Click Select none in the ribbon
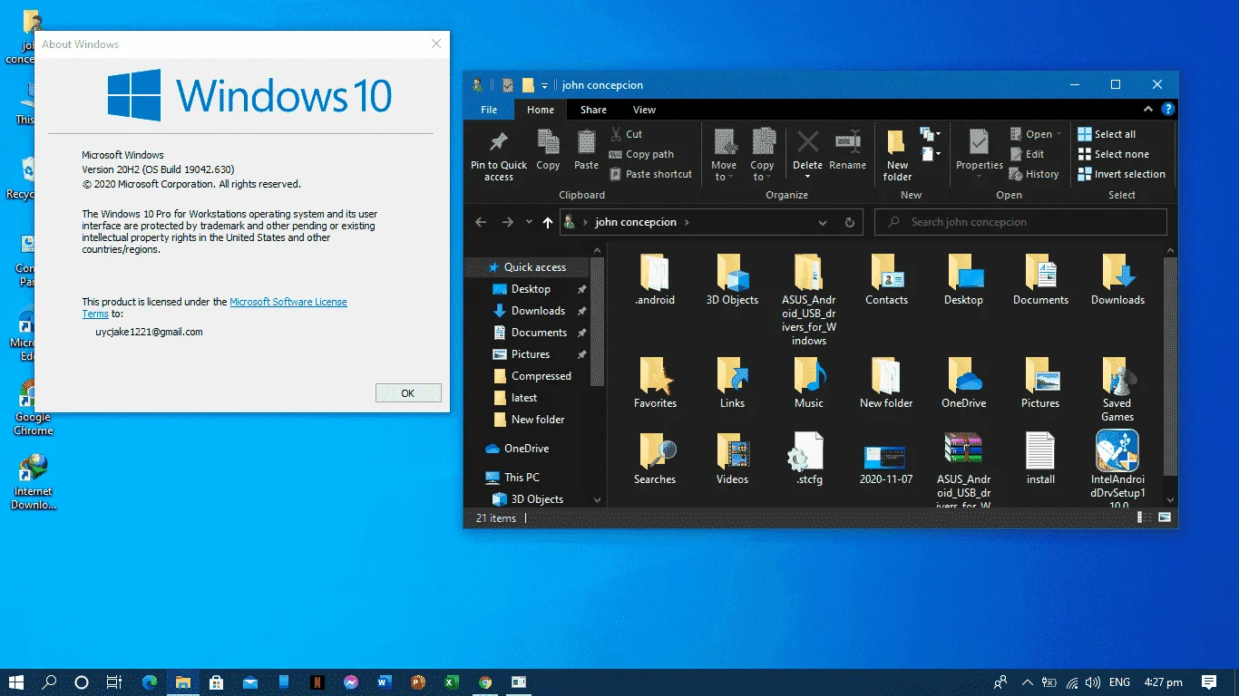The width and height of the screenshot is (1239, 696). 1113,154
